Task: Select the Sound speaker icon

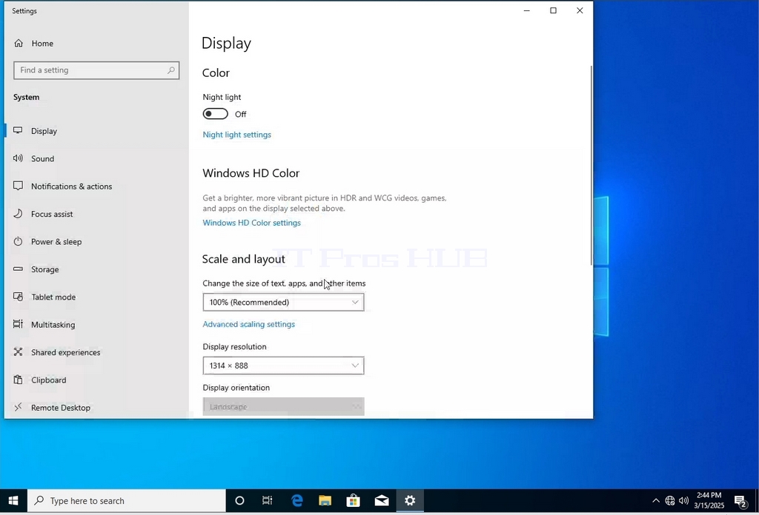Action: point(18,158)
